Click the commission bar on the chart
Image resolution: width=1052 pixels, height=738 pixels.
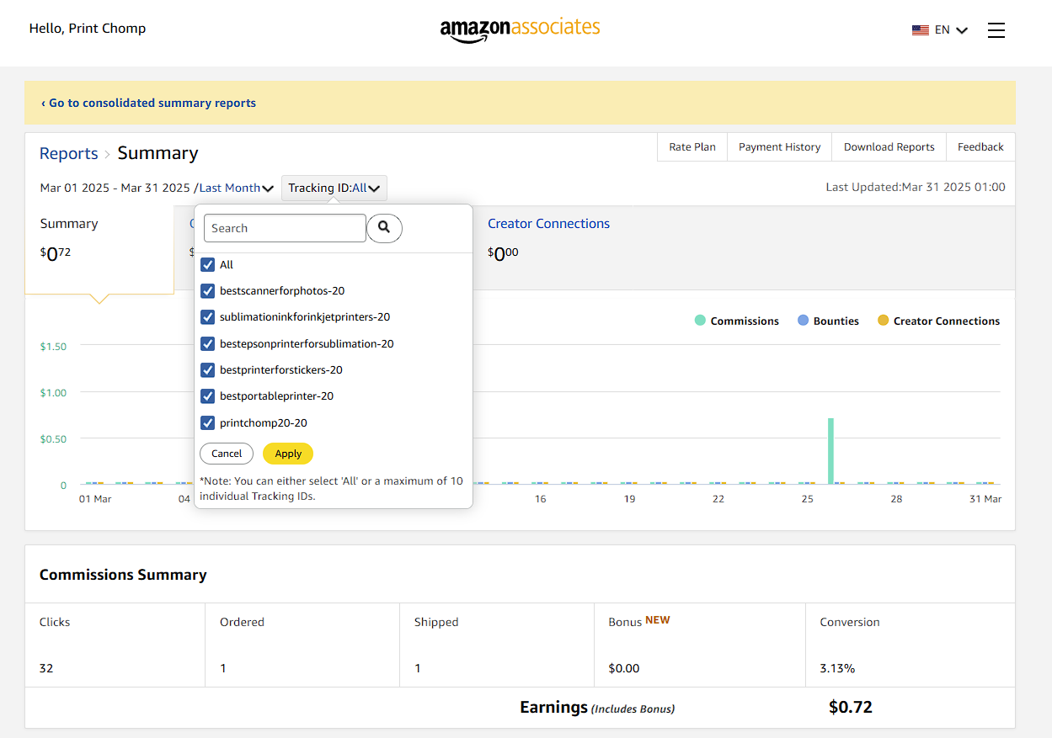click(830, 451)
